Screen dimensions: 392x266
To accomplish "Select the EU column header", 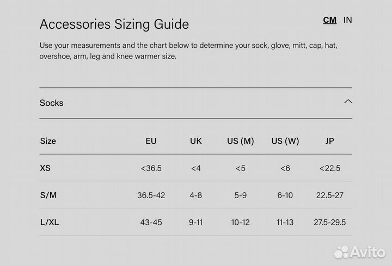I will coord(151,141).
